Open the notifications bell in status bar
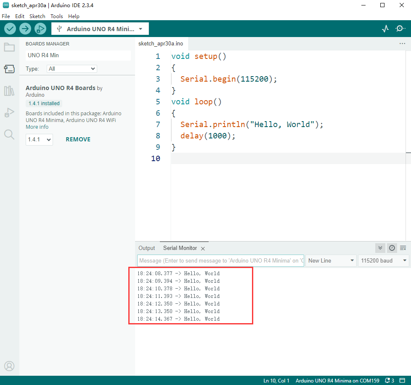411x385 pixels. [x=389, y=380]
